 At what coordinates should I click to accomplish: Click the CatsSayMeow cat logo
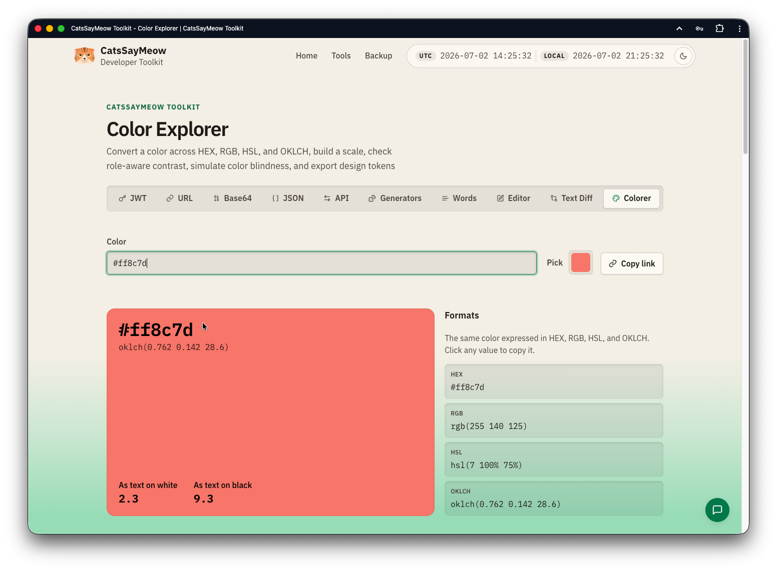tap(85, 55)
